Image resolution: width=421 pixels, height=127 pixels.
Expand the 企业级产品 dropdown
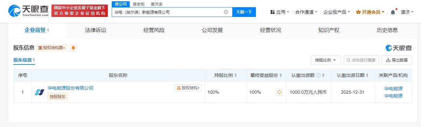(x=337, y=12)
